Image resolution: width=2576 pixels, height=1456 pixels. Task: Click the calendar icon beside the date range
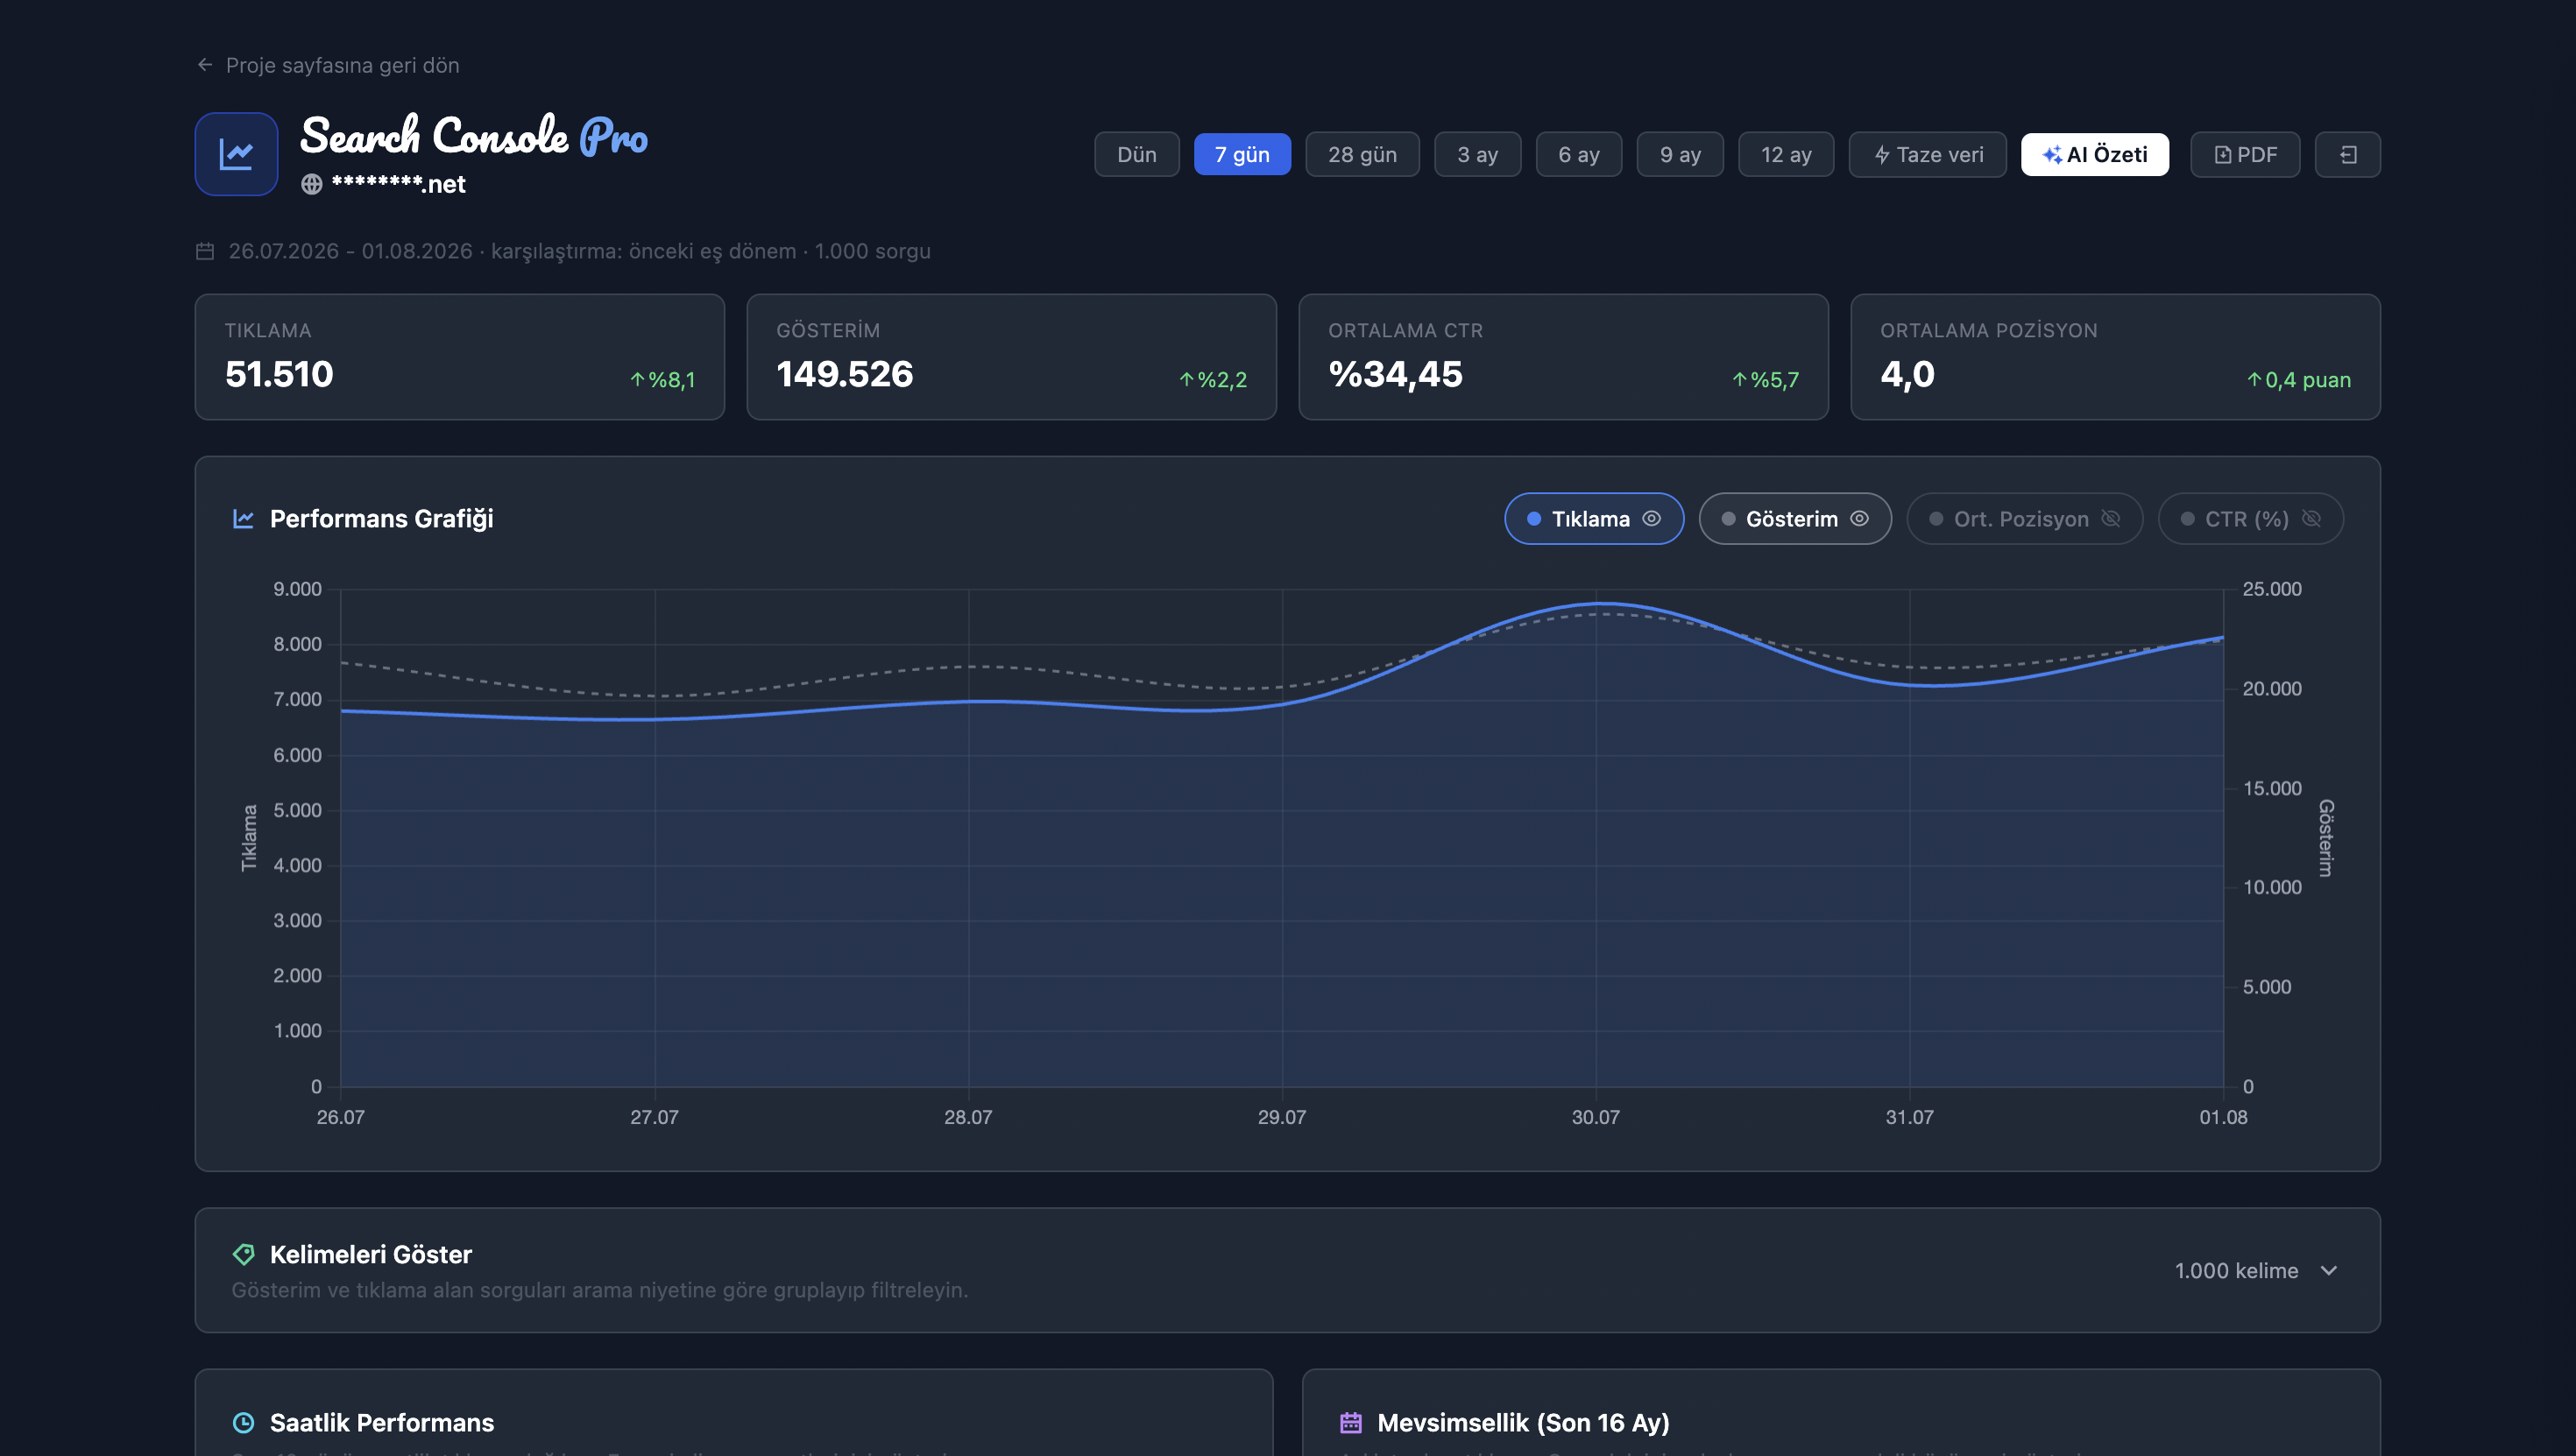click(x=205, y=251)
